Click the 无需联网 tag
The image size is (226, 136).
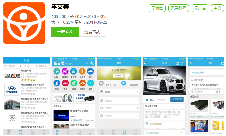click(x=179, y=8)
